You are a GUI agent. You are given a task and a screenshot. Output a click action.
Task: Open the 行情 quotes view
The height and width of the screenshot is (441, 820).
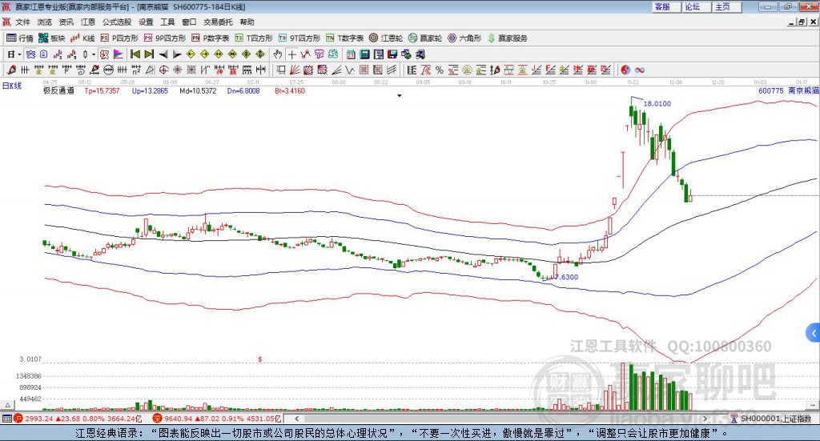point(19,38)
